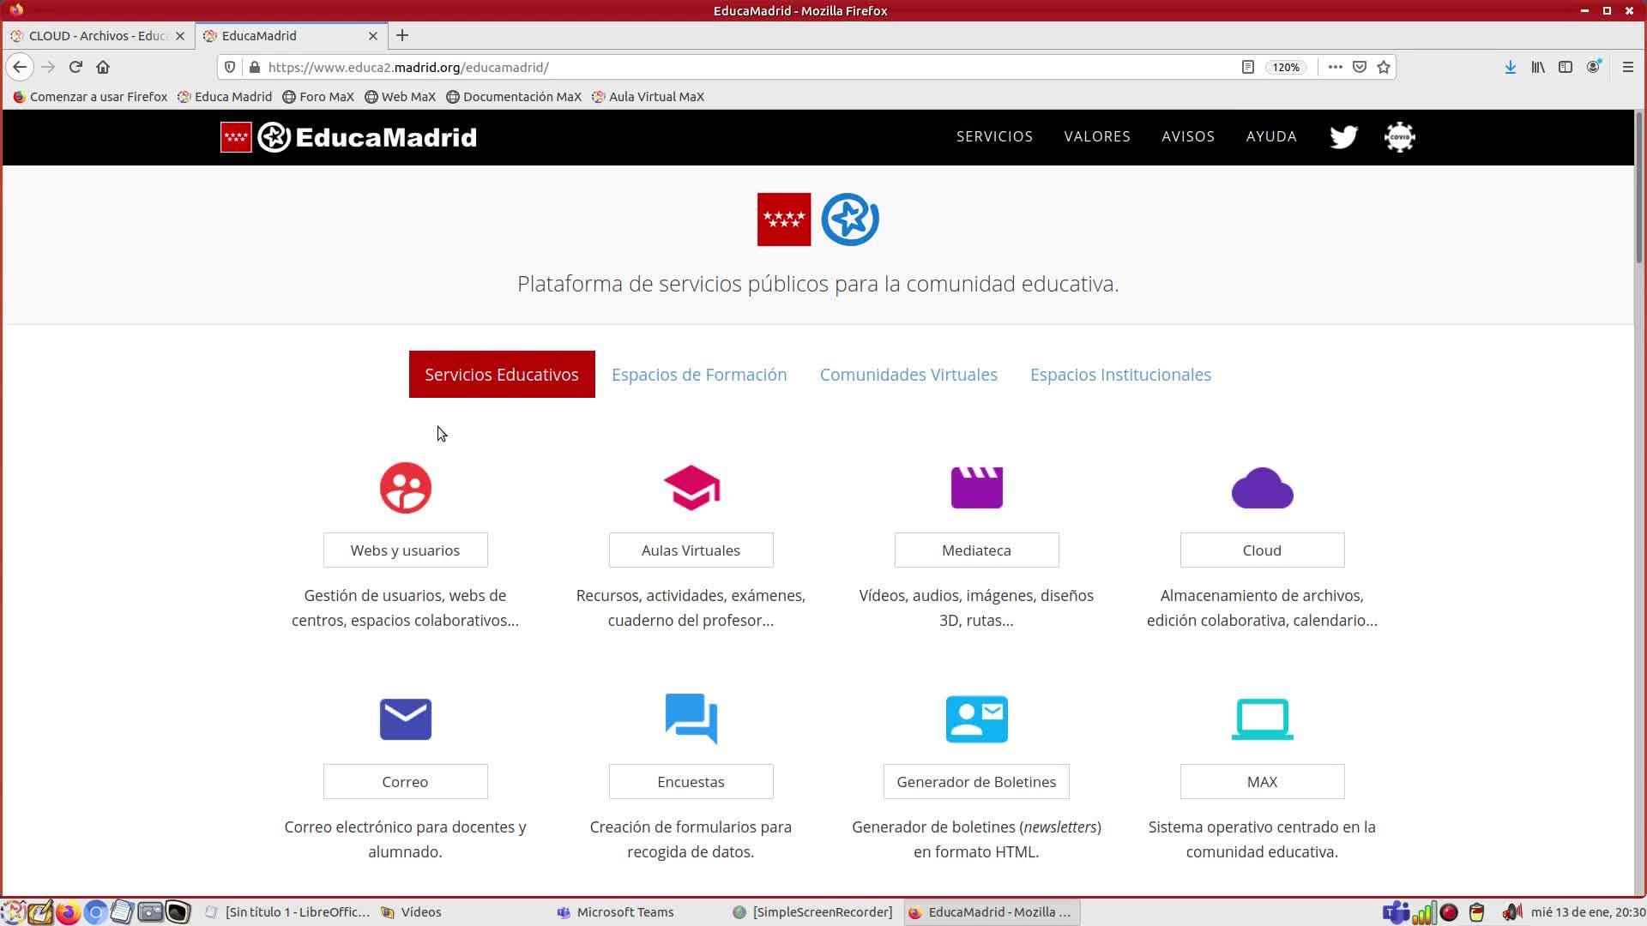Click the Twitter bird icon in header
Image resolution: width=1647 pixels, height=926 pixels.
click(x=1343, y=137)
